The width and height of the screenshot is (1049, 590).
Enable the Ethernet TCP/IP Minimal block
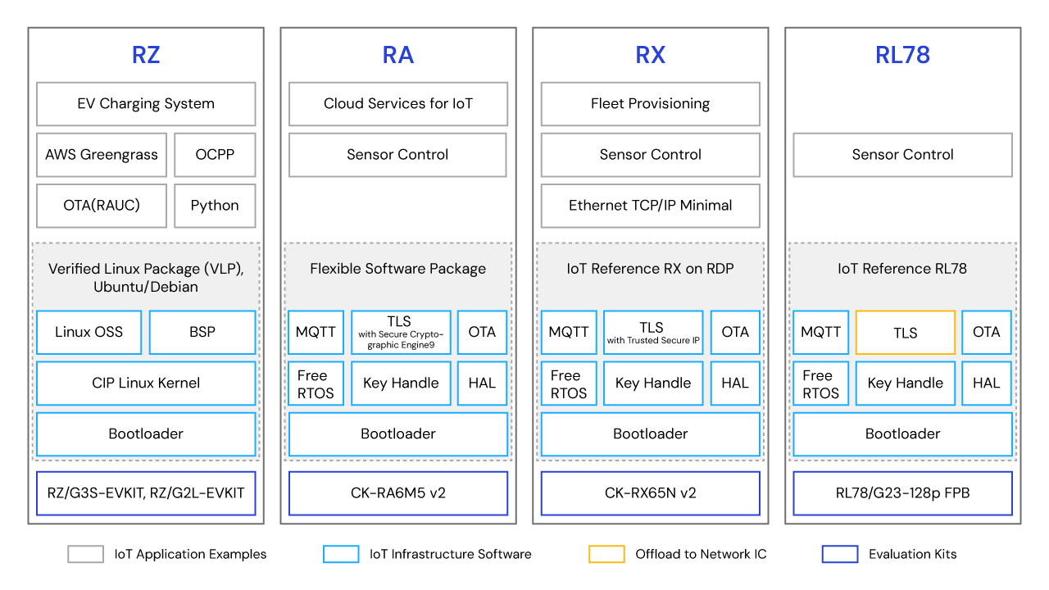pyautogui.click(x=650, y=206)
